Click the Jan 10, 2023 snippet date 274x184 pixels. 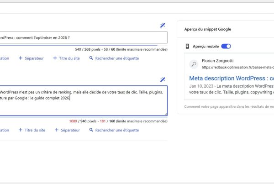(201, 86)
